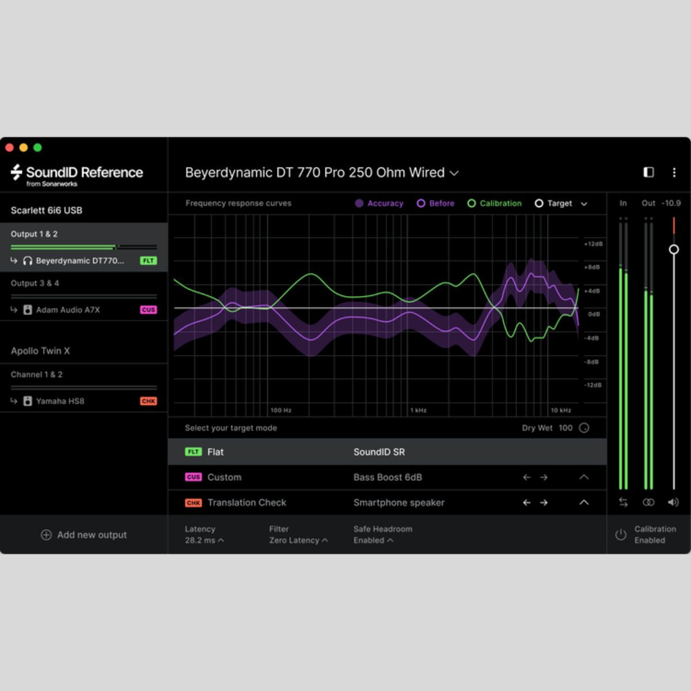
Task: Click the Smartphone speaker preset name
Action: 399,503
